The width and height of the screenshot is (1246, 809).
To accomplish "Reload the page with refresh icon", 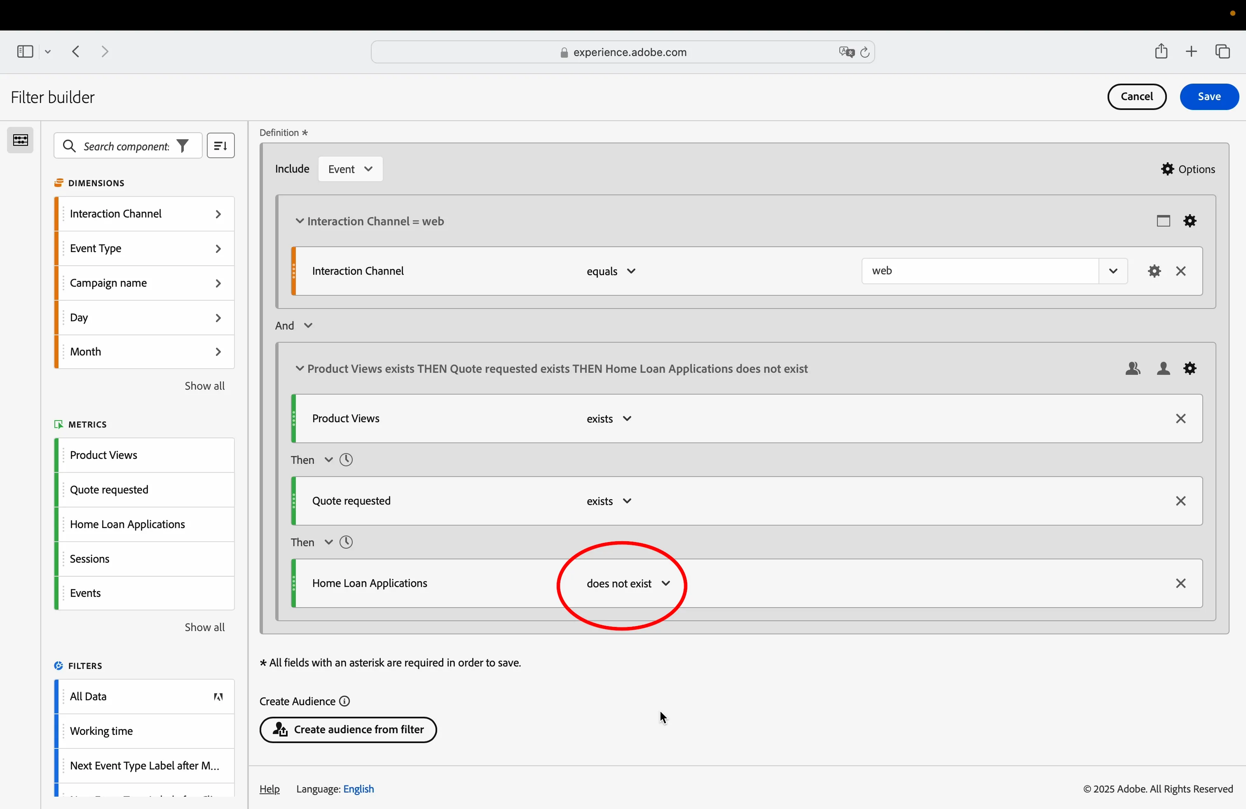I will [865, 52].
